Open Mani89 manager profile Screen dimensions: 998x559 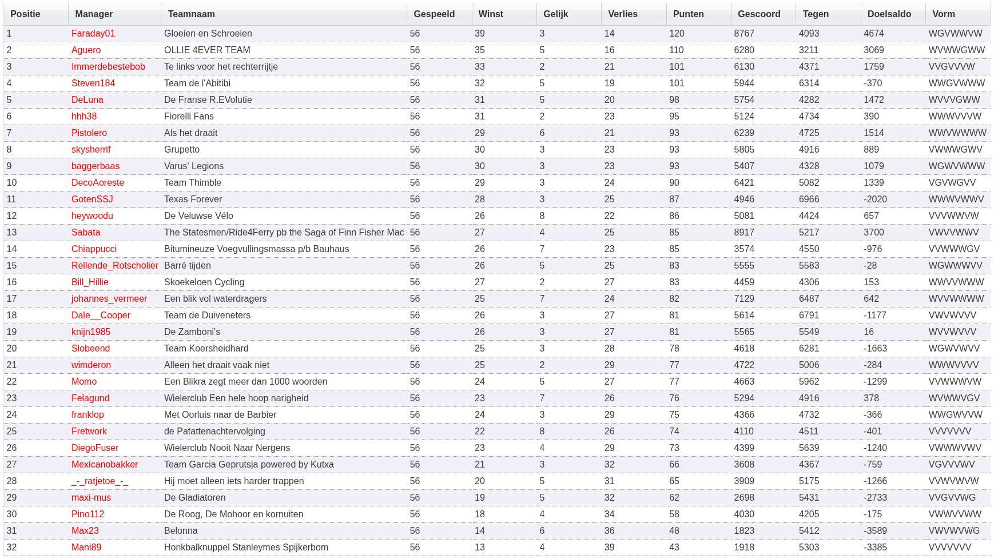pos(86,548)
